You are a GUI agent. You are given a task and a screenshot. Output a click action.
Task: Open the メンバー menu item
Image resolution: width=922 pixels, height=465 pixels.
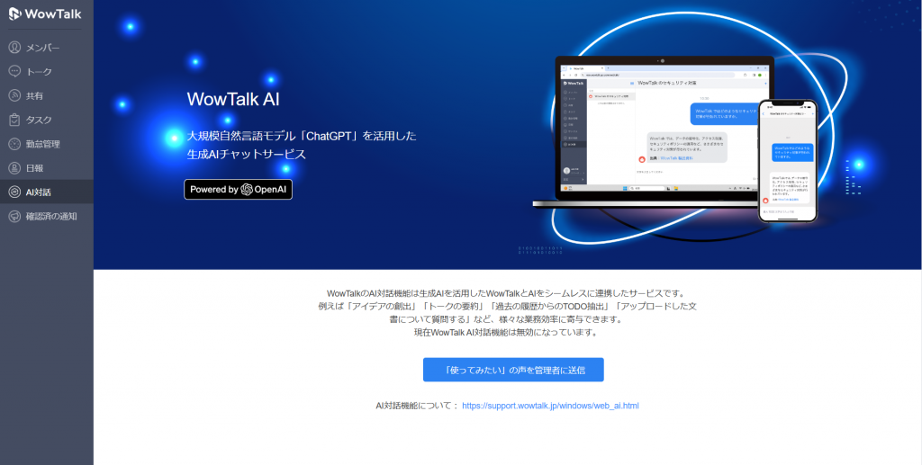tap(47, 48)
